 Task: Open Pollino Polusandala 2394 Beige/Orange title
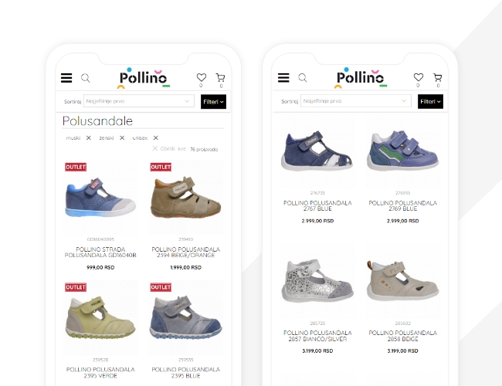click(185, 252)
